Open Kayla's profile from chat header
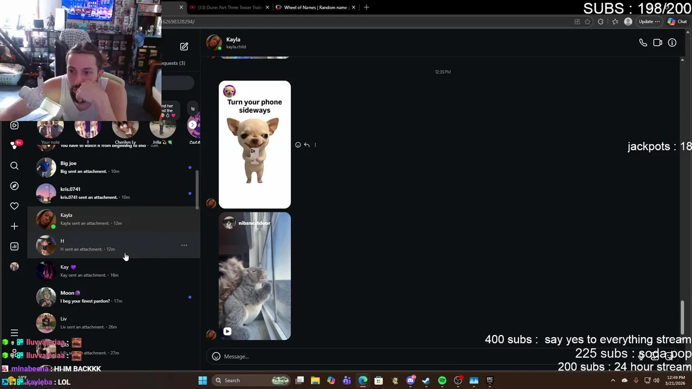692x389 pixels. 227,43
